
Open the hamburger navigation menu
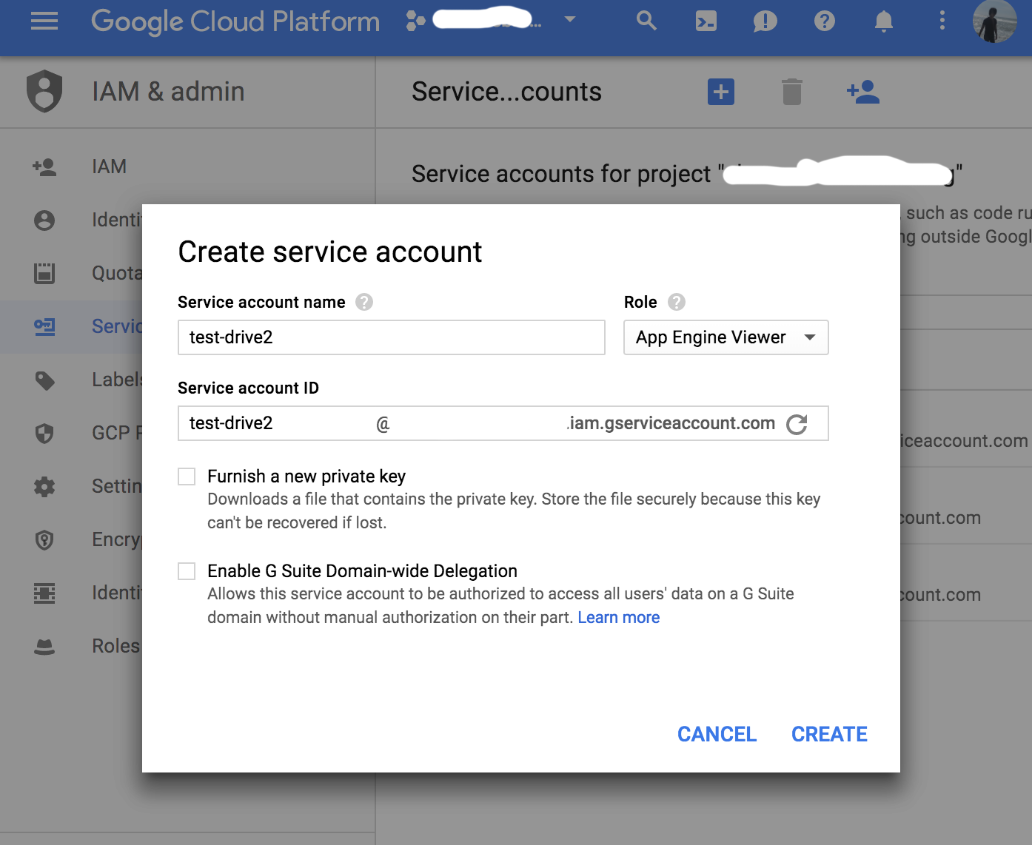[x=44, y=21]
